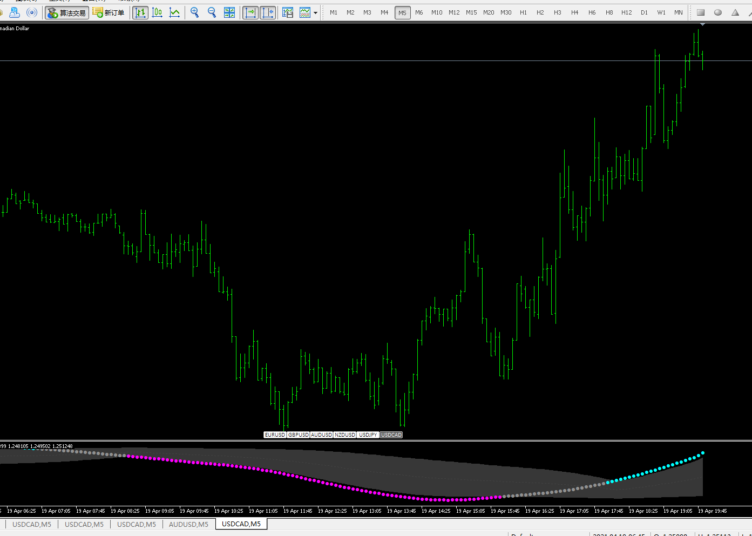Select the M15 timeframe
752x536 pixels.
471,12
